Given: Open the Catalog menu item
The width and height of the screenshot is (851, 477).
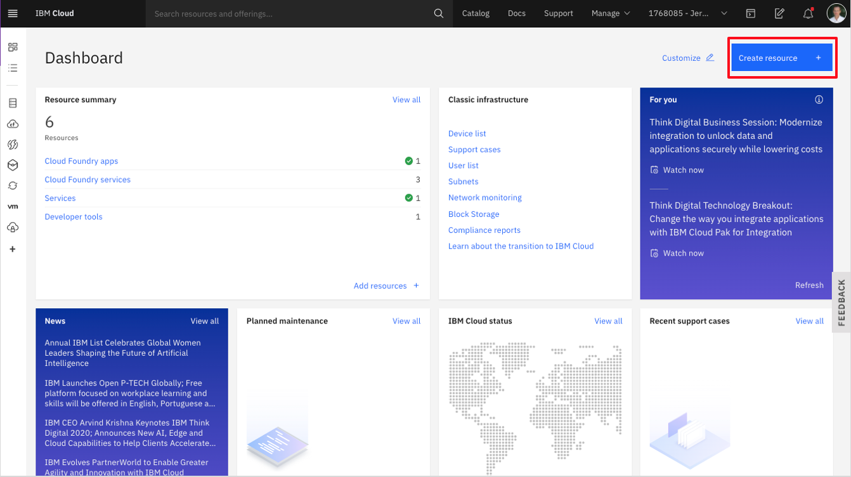Looking at the screenshot, I should tap(476, 13).
